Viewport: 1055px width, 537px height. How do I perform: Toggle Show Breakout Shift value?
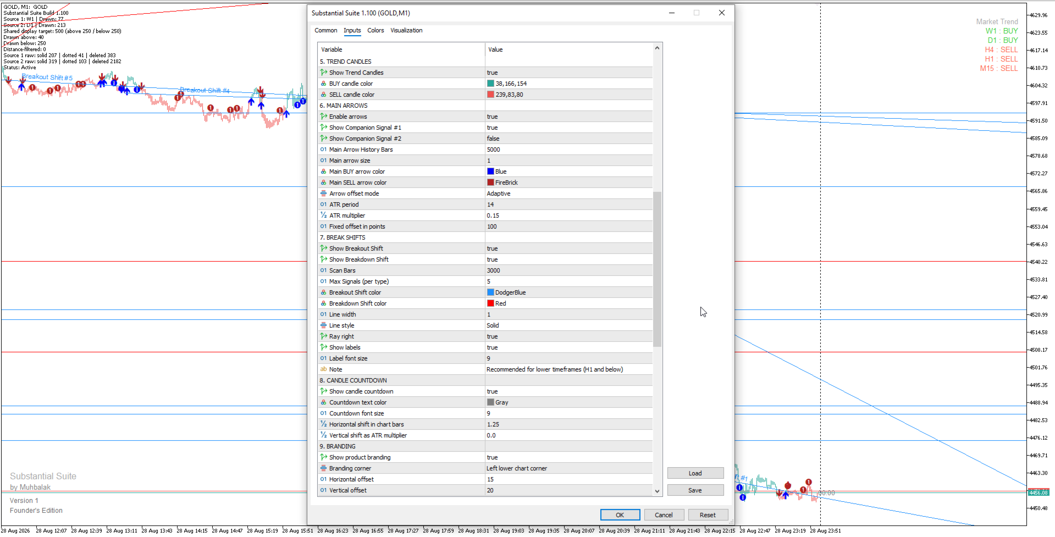(569, 248)
